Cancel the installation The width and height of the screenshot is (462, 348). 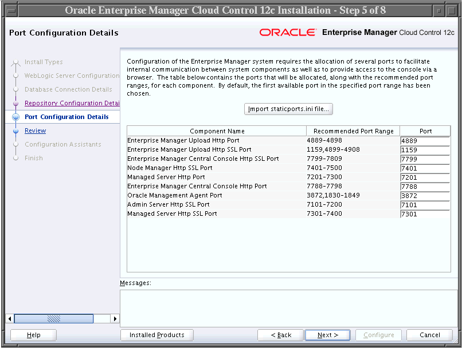point(429,335)
